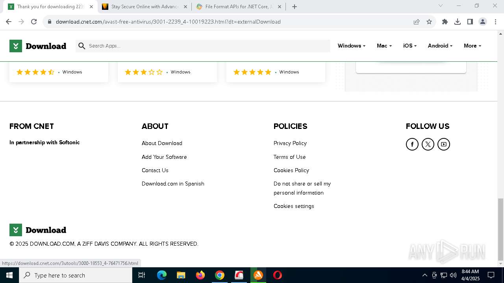Switch to 'Thank you for downloading' tab
504x283 pixels.
coord(50,7)
